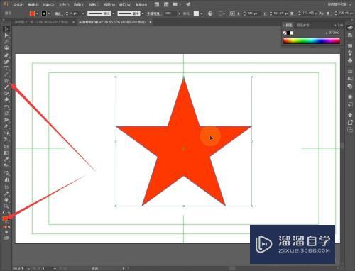
Task: Open the 选择(S) menu
Action: [x=79, y=4]
